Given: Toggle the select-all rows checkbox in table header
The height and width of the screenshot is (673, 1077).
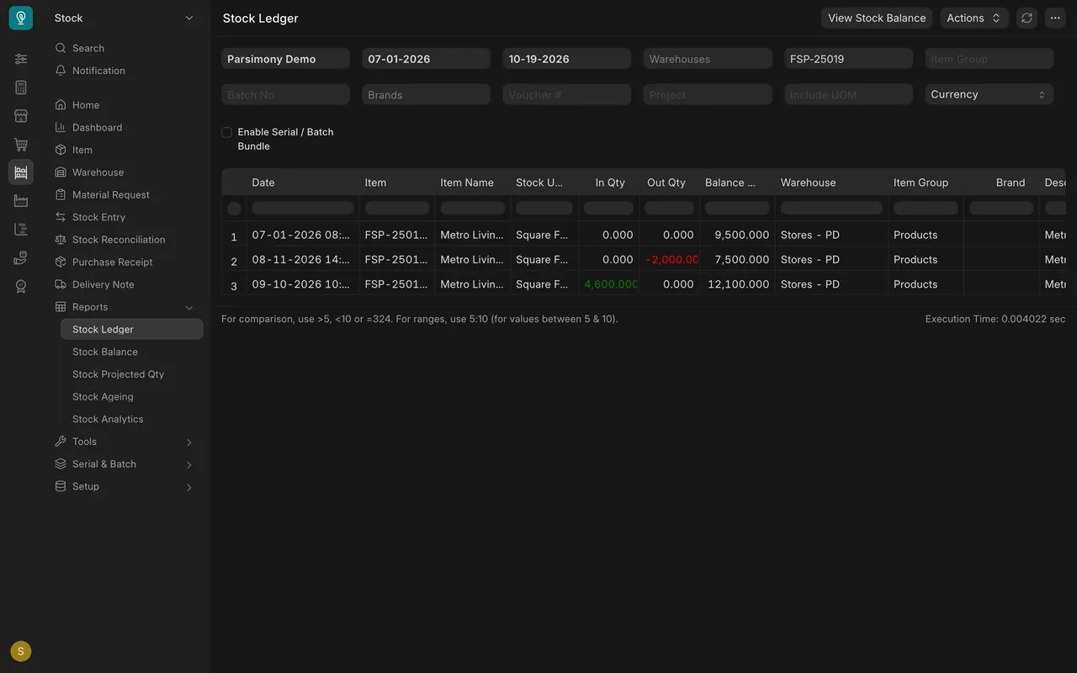Looking at the screenshot, I should pos(234,209).
